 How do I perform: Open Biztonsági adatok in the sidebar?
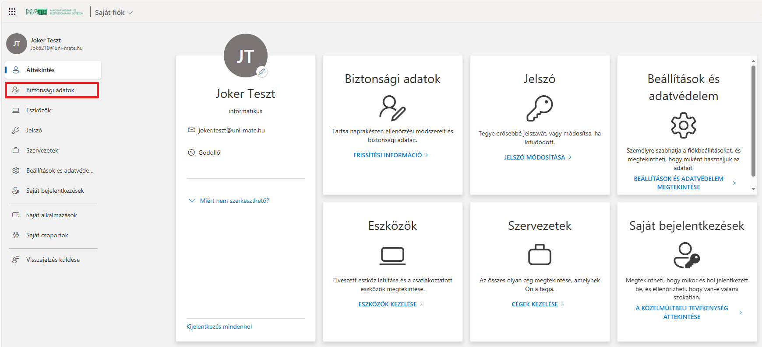(x=50, y=90)
